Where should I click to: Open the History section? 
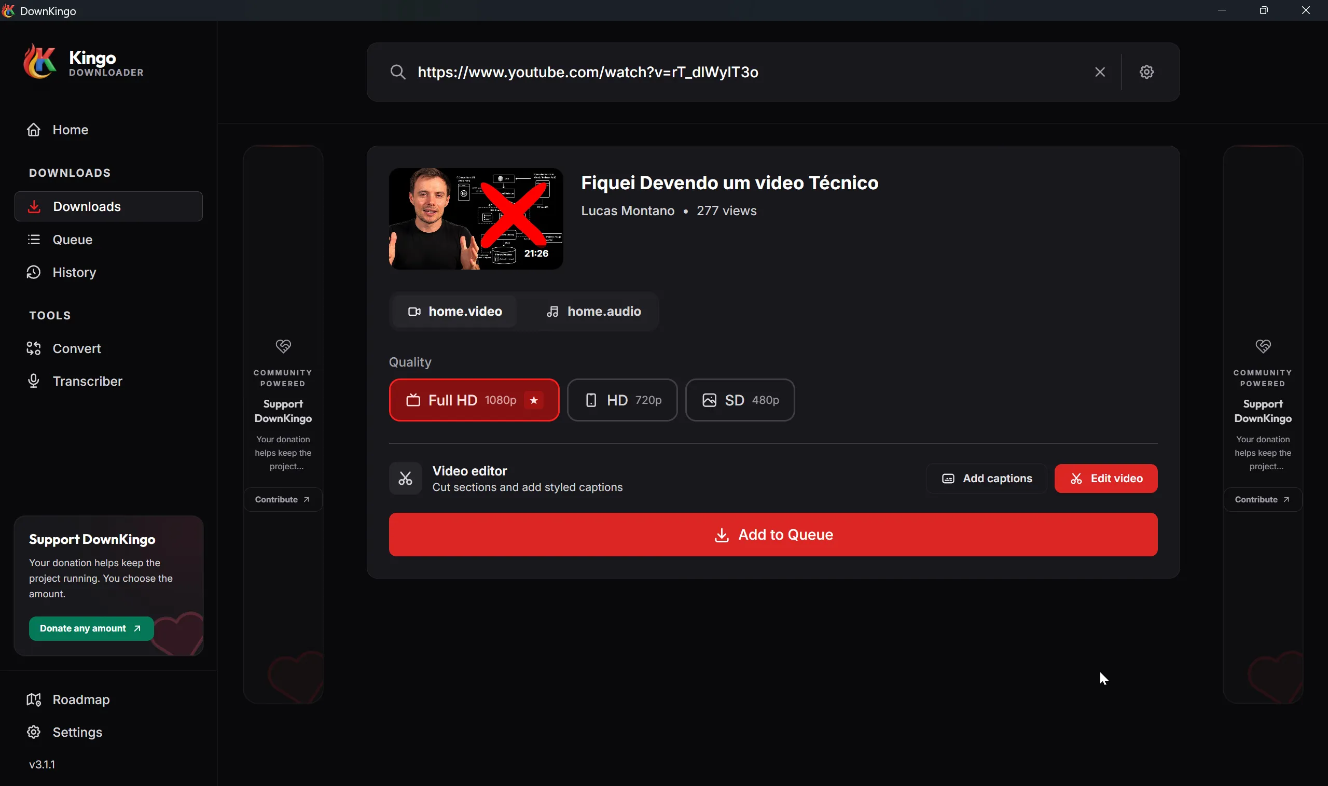[x=108, y=272]
